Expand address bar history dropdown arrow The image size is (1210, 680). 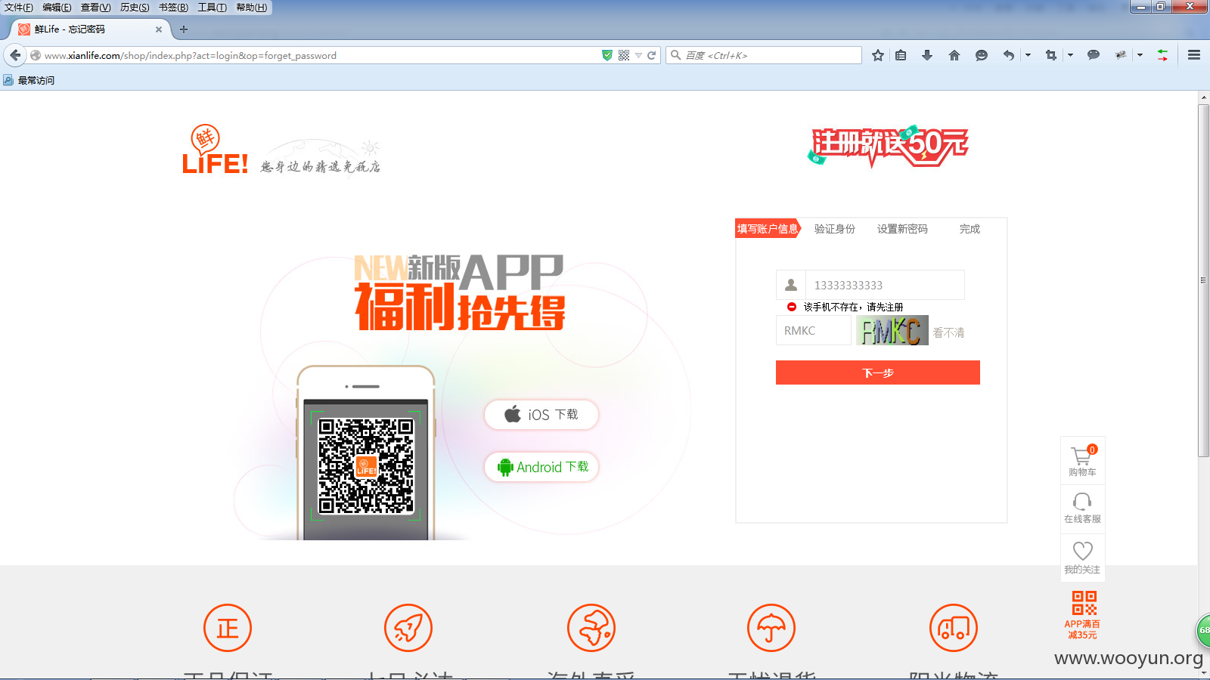point(638,55)
